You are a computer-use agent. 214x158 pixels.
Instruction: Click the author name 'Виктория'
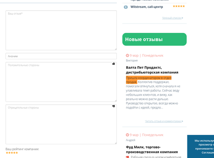(132, 61)
